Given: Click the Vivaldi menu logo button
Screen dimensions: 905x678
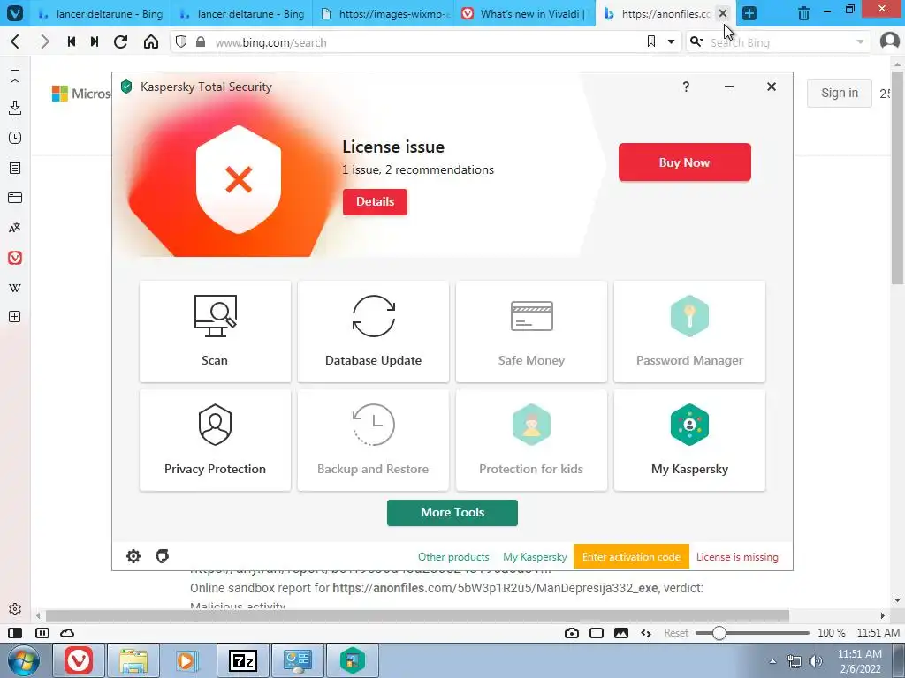Looking at the screenshot, I should point(14,12).
